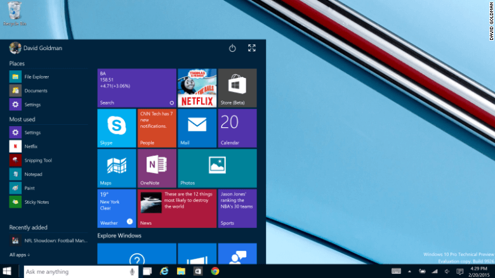Viewport: 495px width, 278px height.
Task: Launch Netflix from Most used list
Action: click(x=49, y=146)
